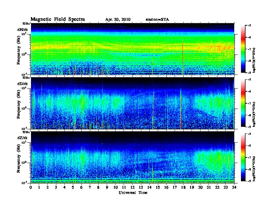The image size is (279, 215).
Task: Click hour "21" on the Universal Time axis
Action: 209,188
